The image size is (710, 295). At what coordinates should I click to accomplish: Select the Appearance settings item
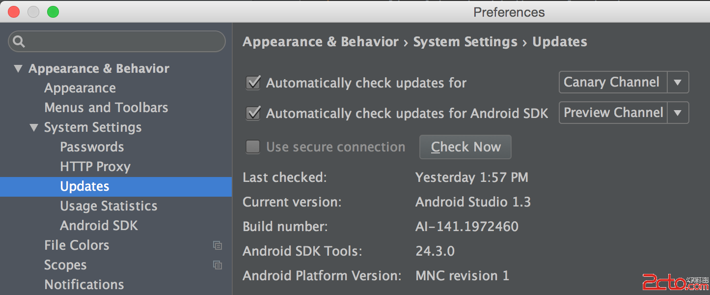[80, 88]
